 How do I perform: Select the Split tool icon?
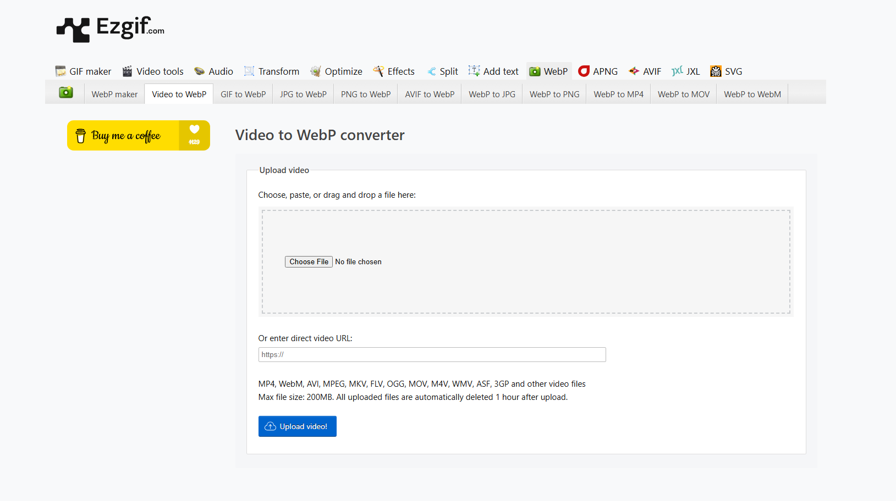pyautogui.click(x=431, y=71)
